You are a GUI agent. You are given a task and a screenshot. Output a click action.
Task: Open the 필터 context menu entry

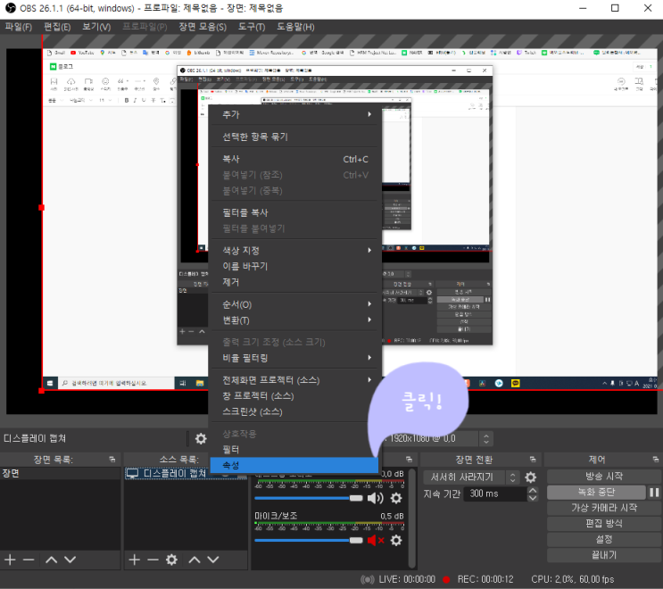231,449
